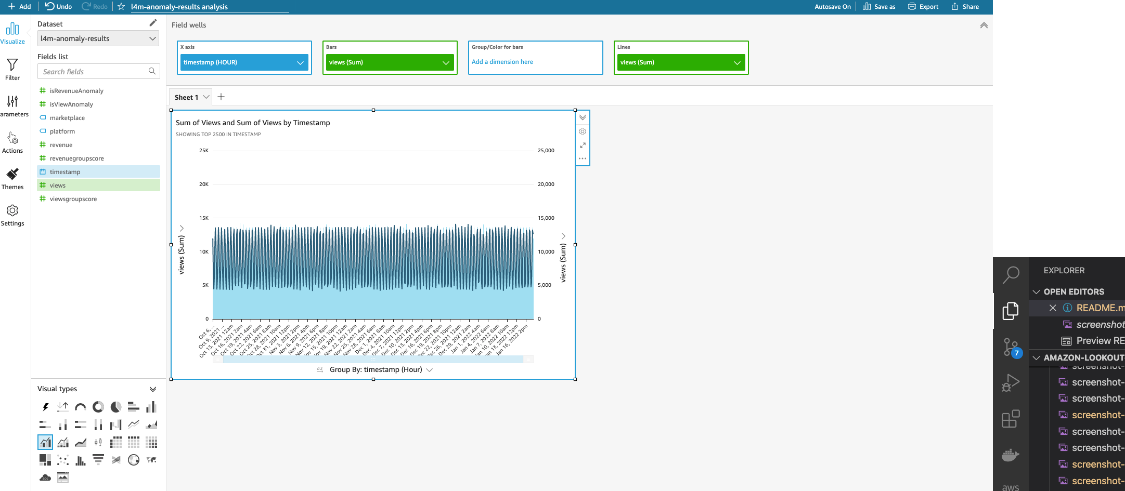
Task: Select the isRevenueAnomaly field
Action: pos(98,91)
